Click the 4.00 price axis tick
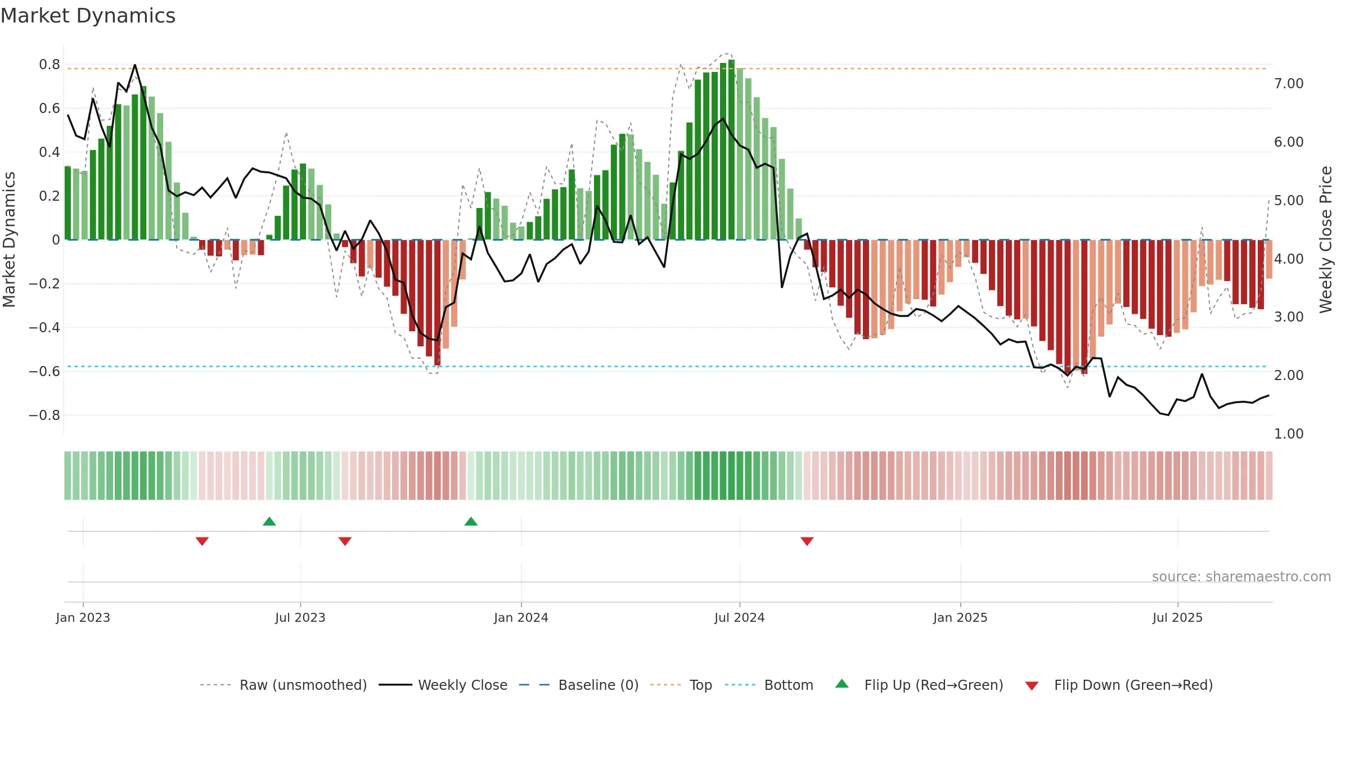Image resolution: width=1350 pixels, height=759 pixels. coord(1289,259)
